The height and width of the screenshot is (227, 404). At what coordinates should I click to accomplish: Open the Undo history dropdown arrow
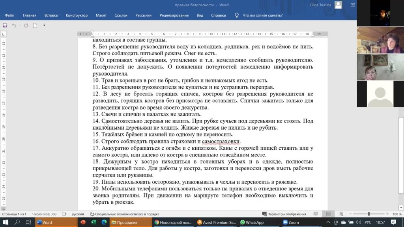coord(19,26)
